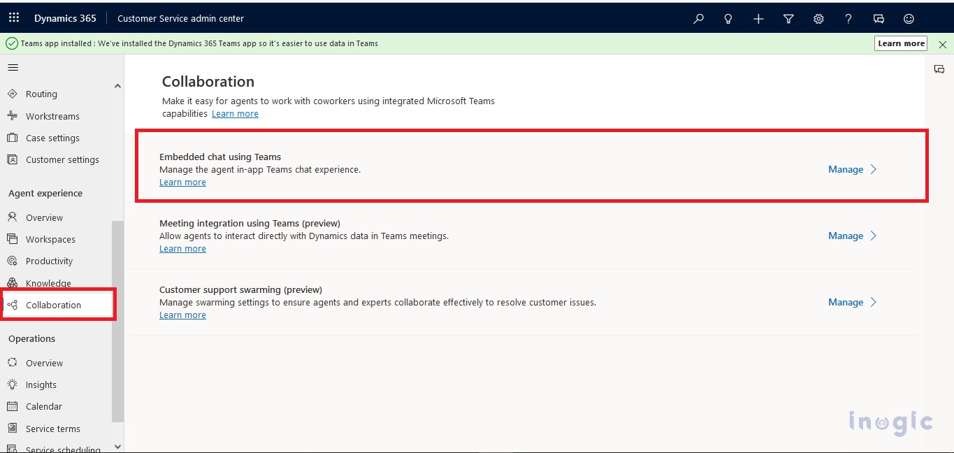Viewport: 954px width, 453px height.
Task: Toggle the hamburger navigation menu
Action: (13, 68)
